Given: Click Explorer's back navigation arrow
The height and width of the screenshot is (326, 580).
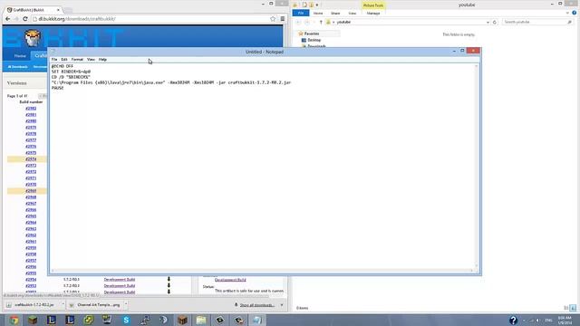Looking at the screenshot, I should [x=298, y=22].
